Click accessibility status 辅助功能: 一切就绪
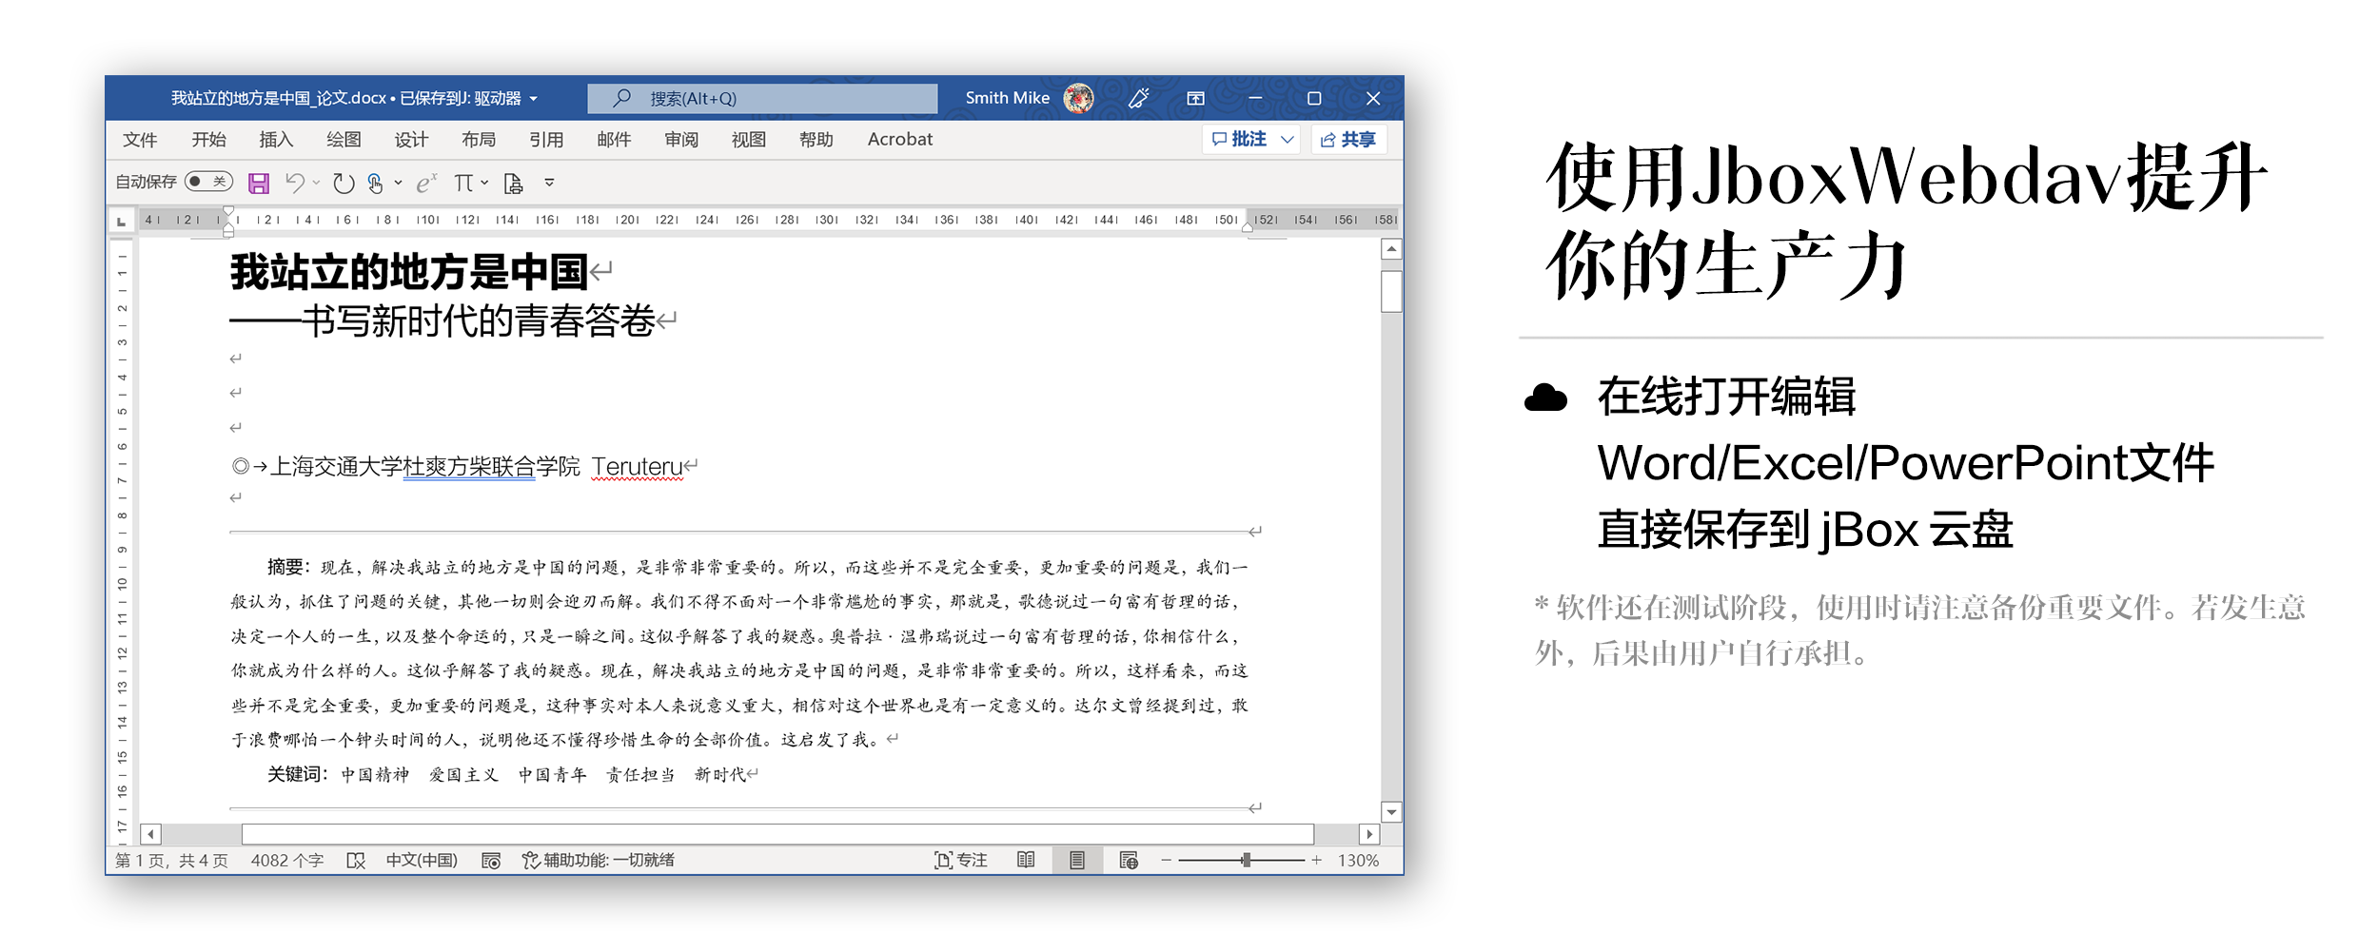The height and width of the screenshot is (951, 2379). 598,861
